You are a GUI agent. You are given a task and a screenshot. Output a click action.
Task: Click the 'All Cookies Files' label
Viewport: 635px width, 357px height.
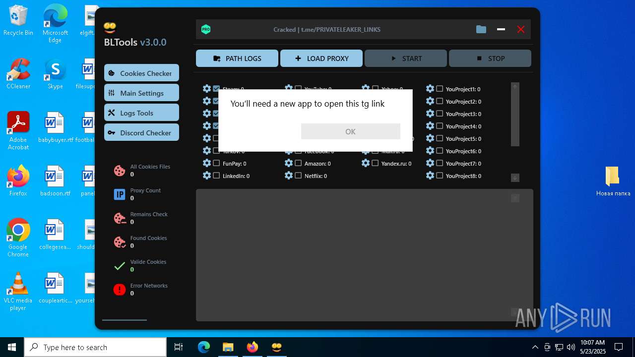pos(150,167)
